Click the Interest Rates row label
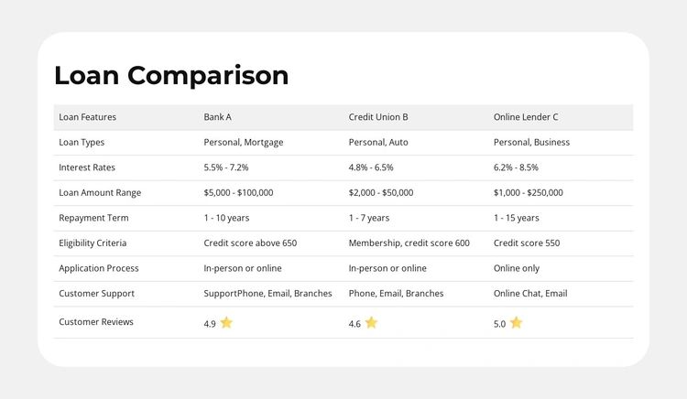The width and height of the screenshot is (687, 399). [x=87, y=167]
